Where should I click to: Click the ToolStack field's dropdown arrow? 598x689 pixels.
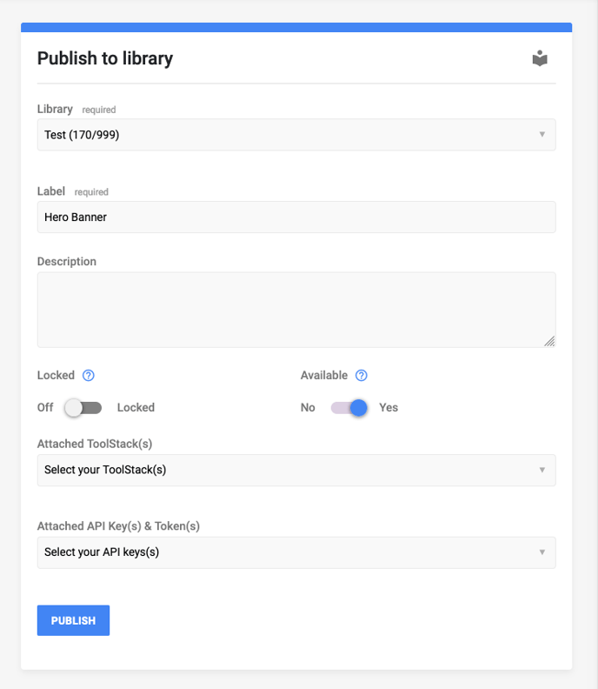tap(542, 470)
